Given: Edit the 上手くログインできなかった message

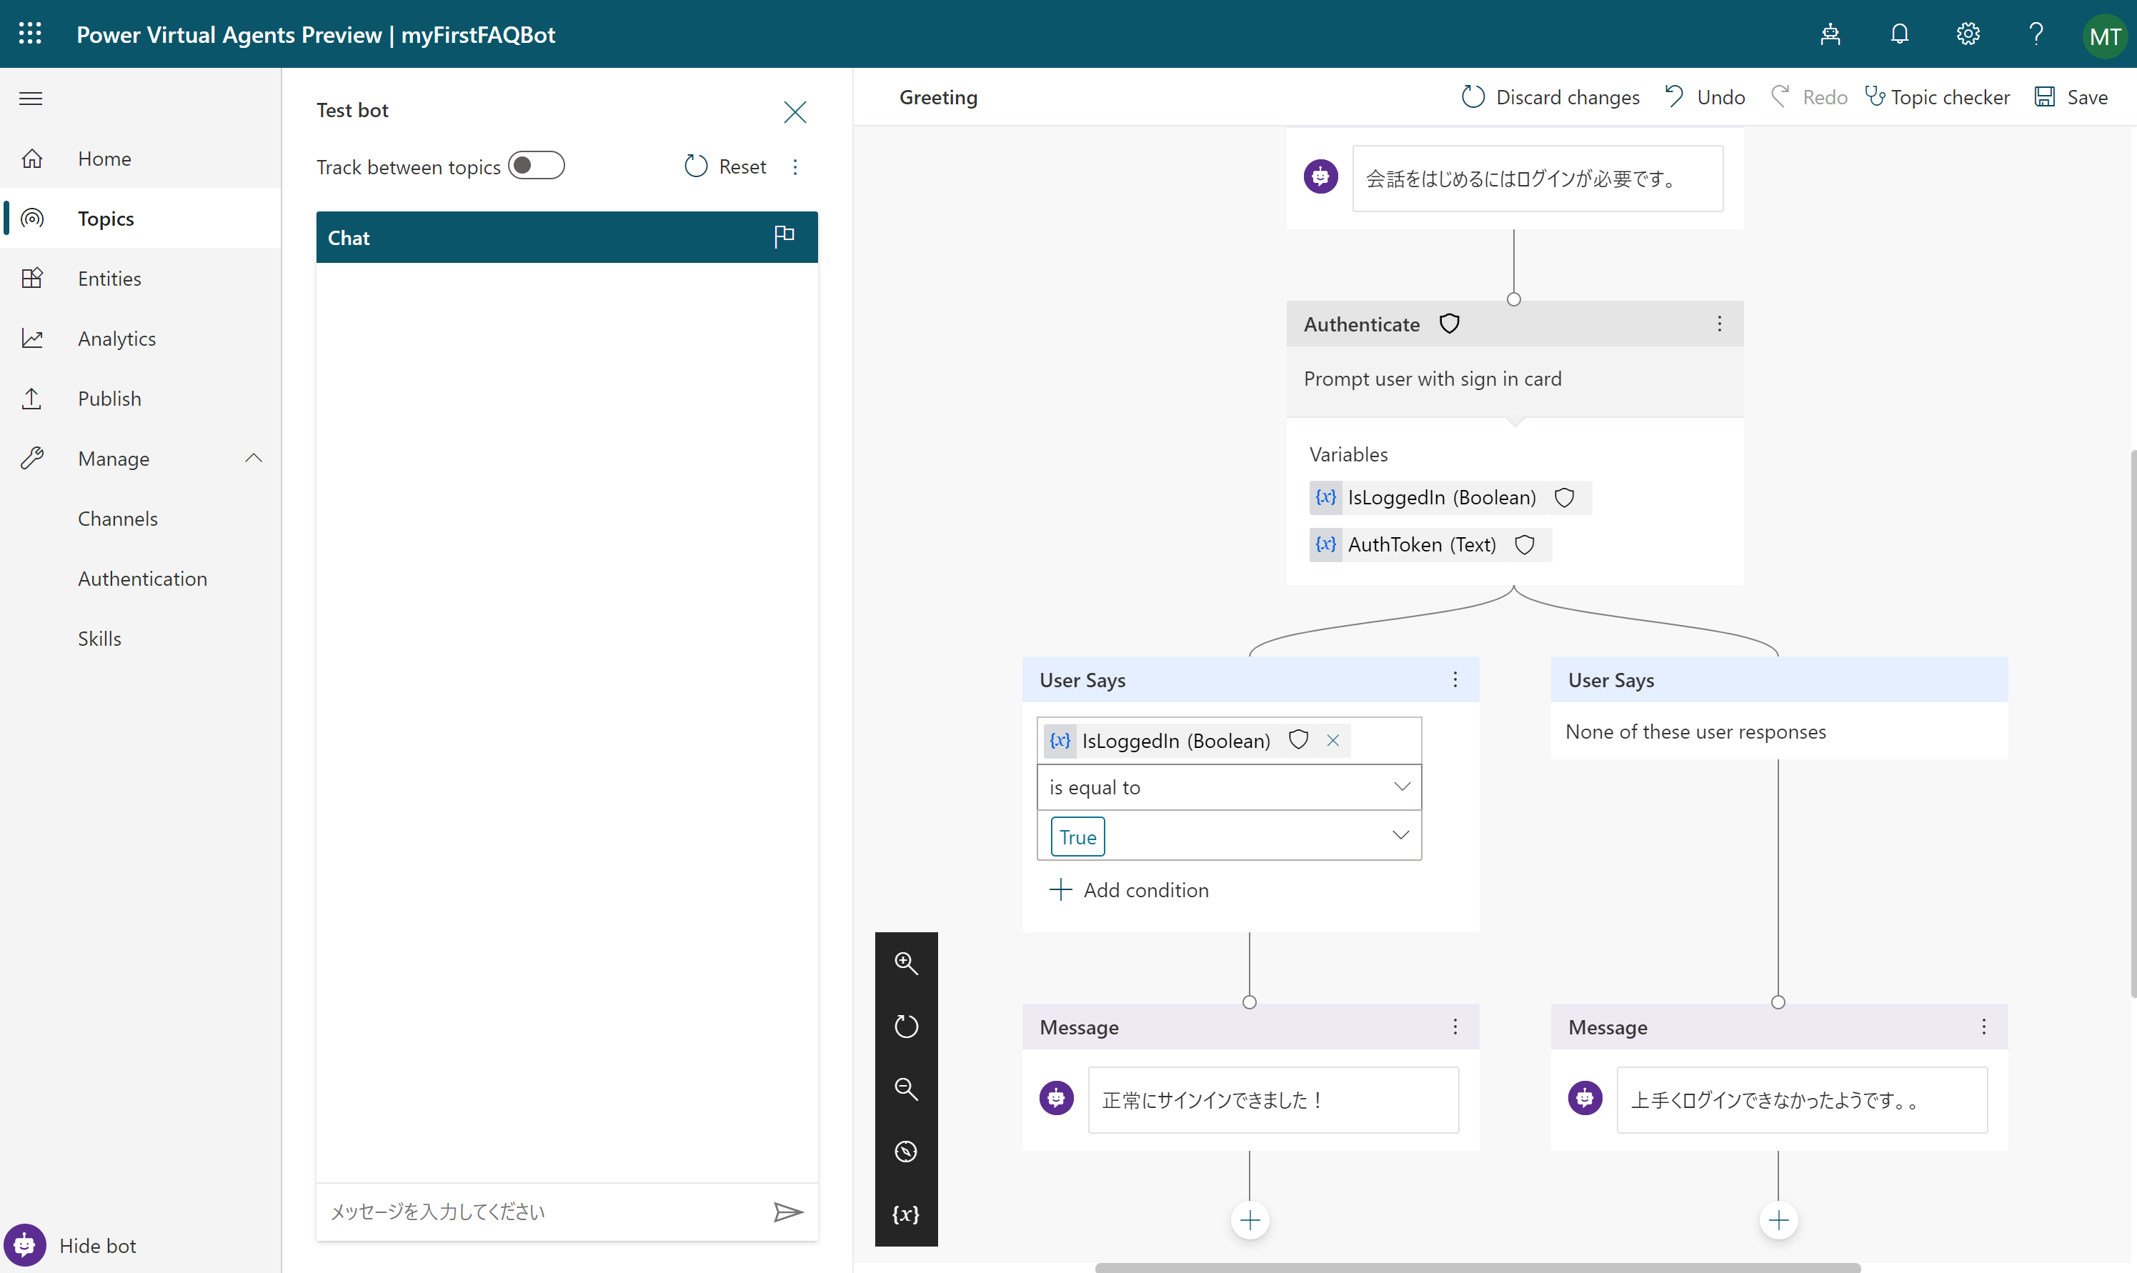Looking at the screenshot, I should tap(1802, 1099).
